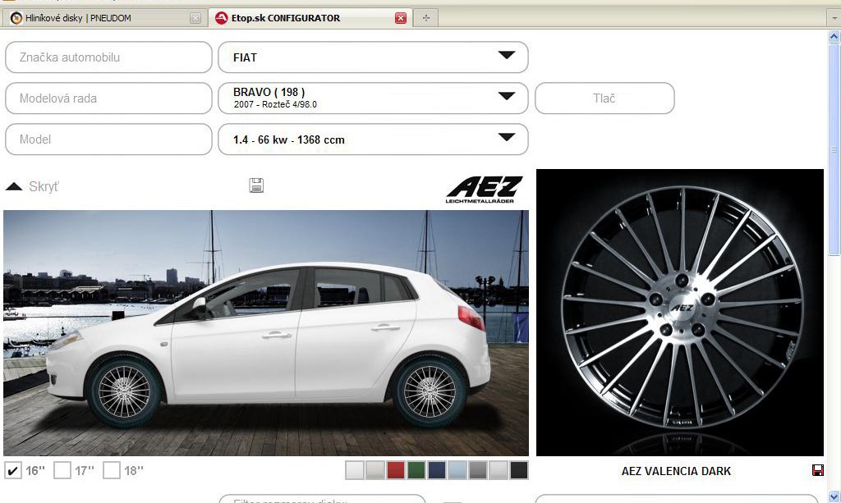Viewport: 841px width, 503px height.
Task: Uncheck the 16'' wheel size checkbox
Action: click(13, 470)
